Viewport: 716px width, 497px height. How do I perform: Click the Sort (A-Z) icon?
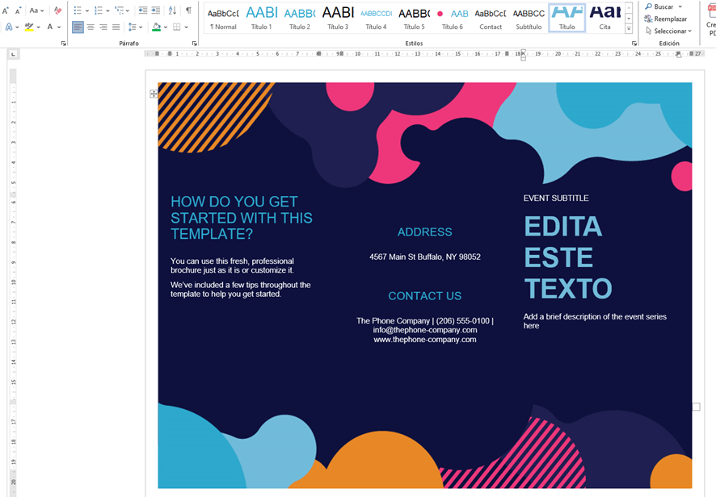click(x=172, y=10)
